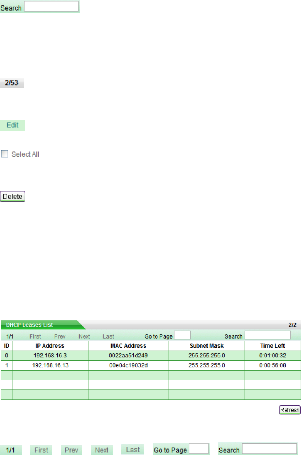Viewport: 302px width, 455px height.
Task: Click the MAC Address column header
Action: [128, 346]
